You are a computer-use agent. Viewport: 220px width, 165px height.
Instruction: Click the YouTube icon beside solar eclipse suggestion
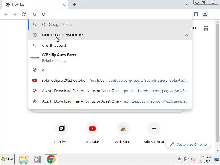point(35,80)
